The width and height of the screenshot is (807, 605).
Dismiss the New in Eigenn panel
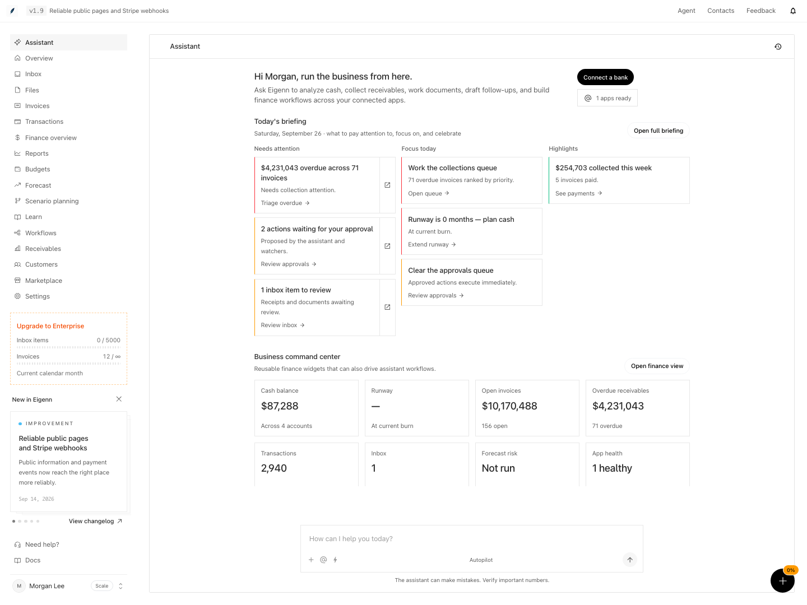pos(119,399)
